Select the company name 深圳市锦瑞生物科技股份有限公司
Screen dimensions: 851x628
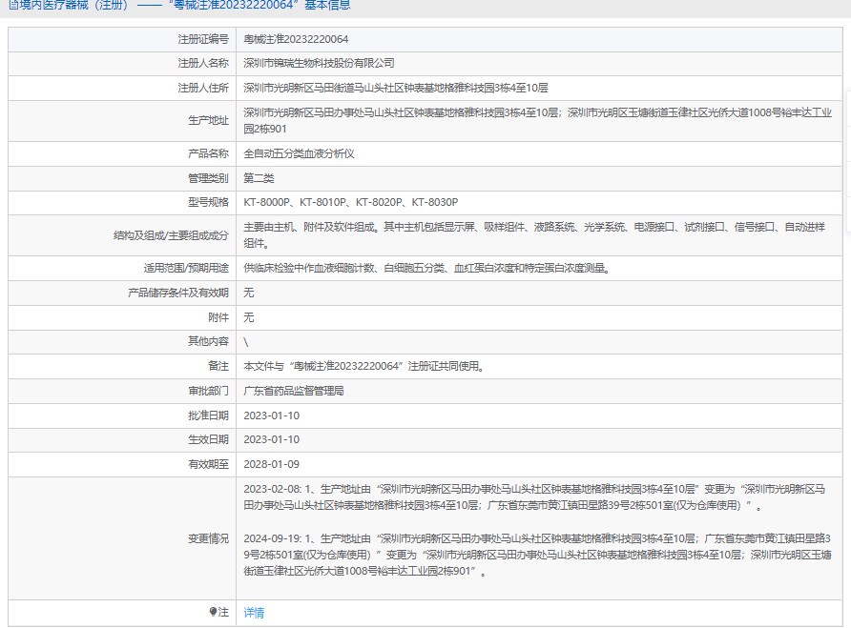319,64
